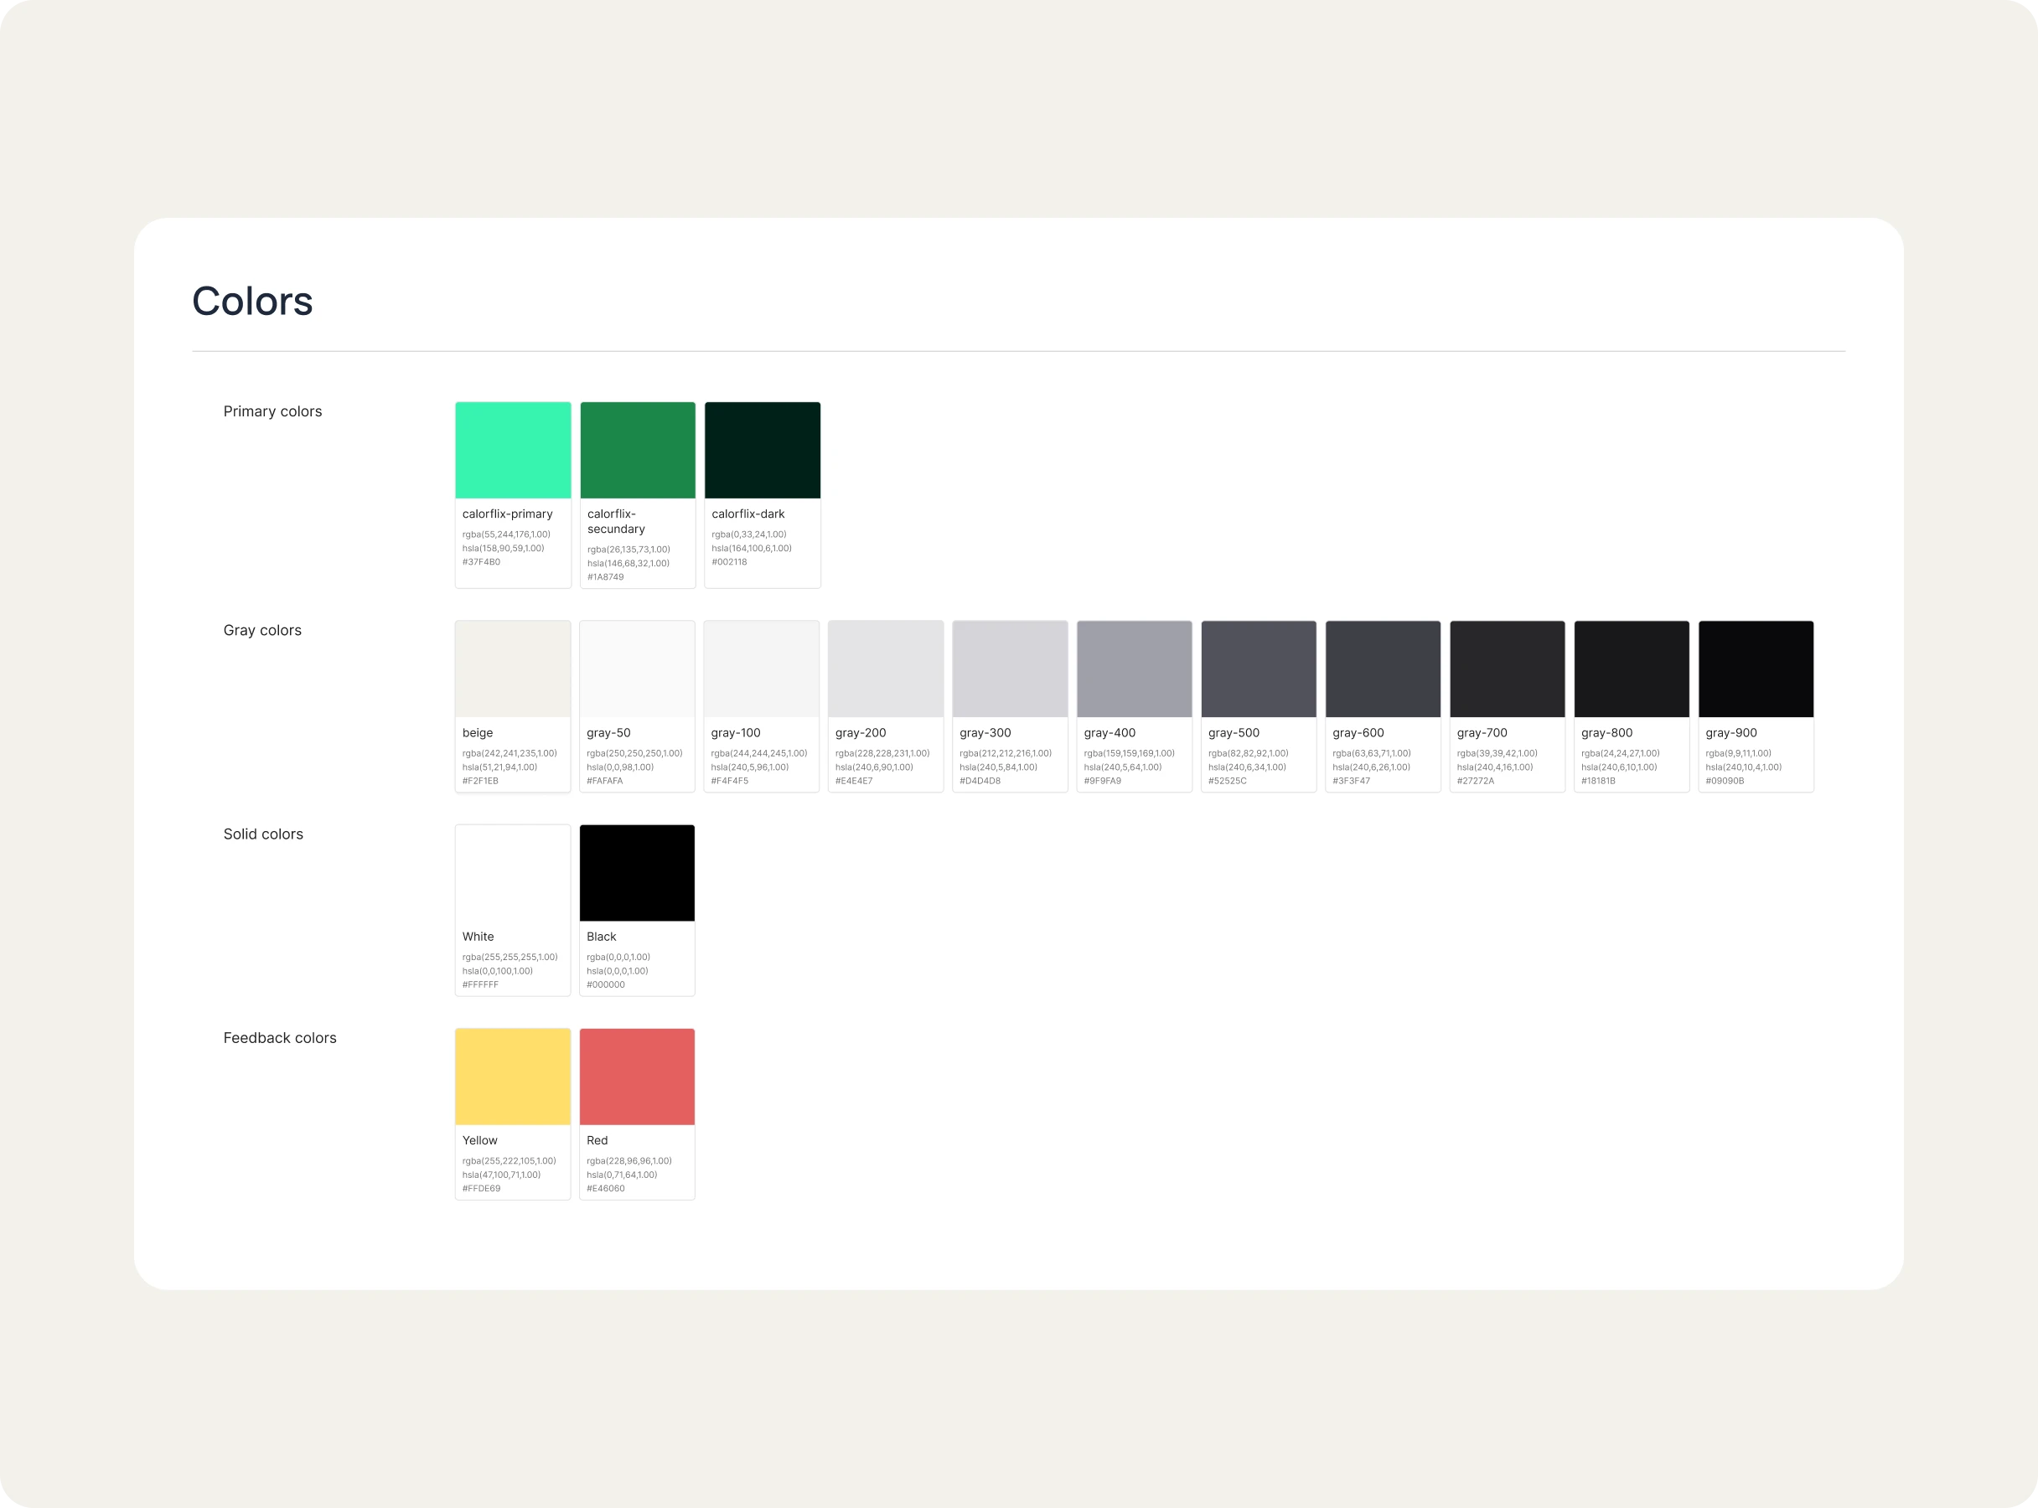This screenshot has width=2038, height=1508.
Task: Click the Black solid color swatch
Action: [x=636, y=873]
